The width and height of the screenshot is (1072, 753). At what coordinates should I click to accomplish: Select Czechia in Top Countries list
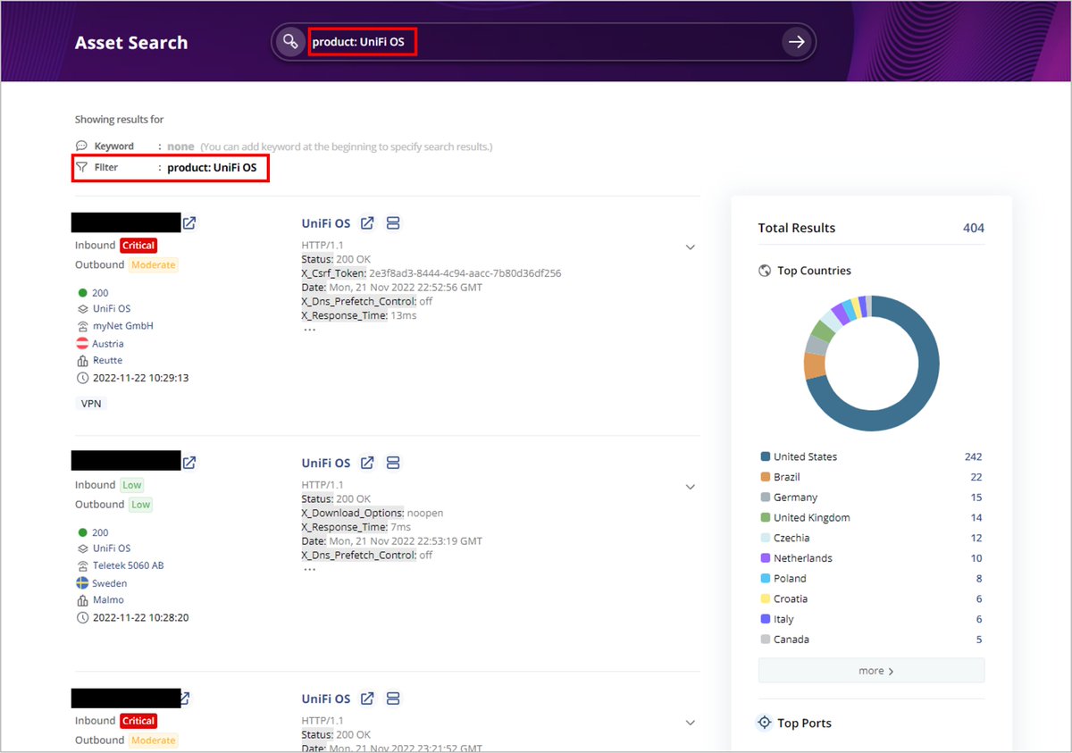pyautogui.click(x=791, y=538)
